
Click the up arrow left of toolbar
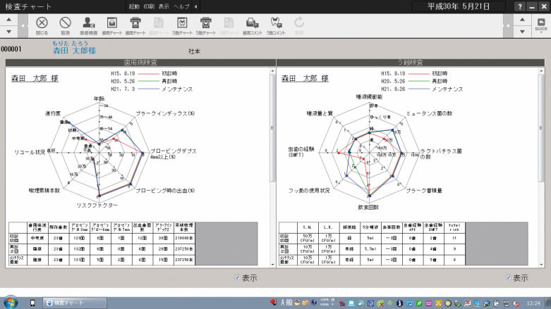coord(8,20)
